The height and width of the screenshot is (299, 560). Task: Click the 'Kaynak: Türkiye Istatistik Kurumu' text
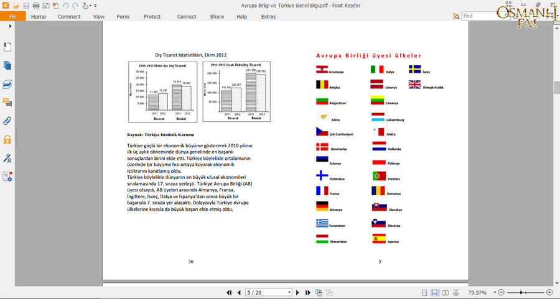[x=161, y=135]
